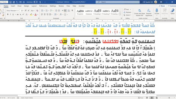Viewport: 176px width, 99px height.
Task: Open the Select dropdown in Editing
Action: [x=127, y=15]
